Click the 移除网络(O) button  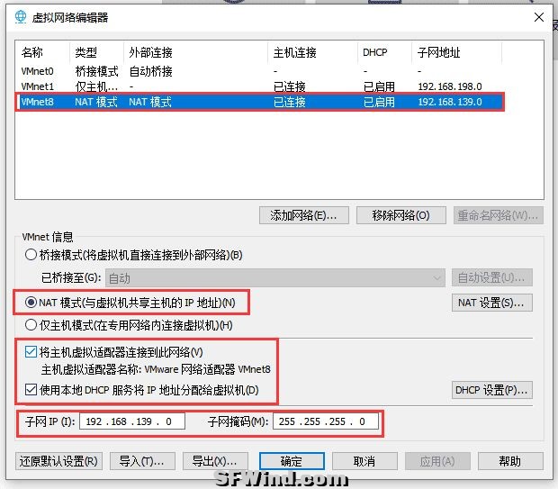(401, 215)
